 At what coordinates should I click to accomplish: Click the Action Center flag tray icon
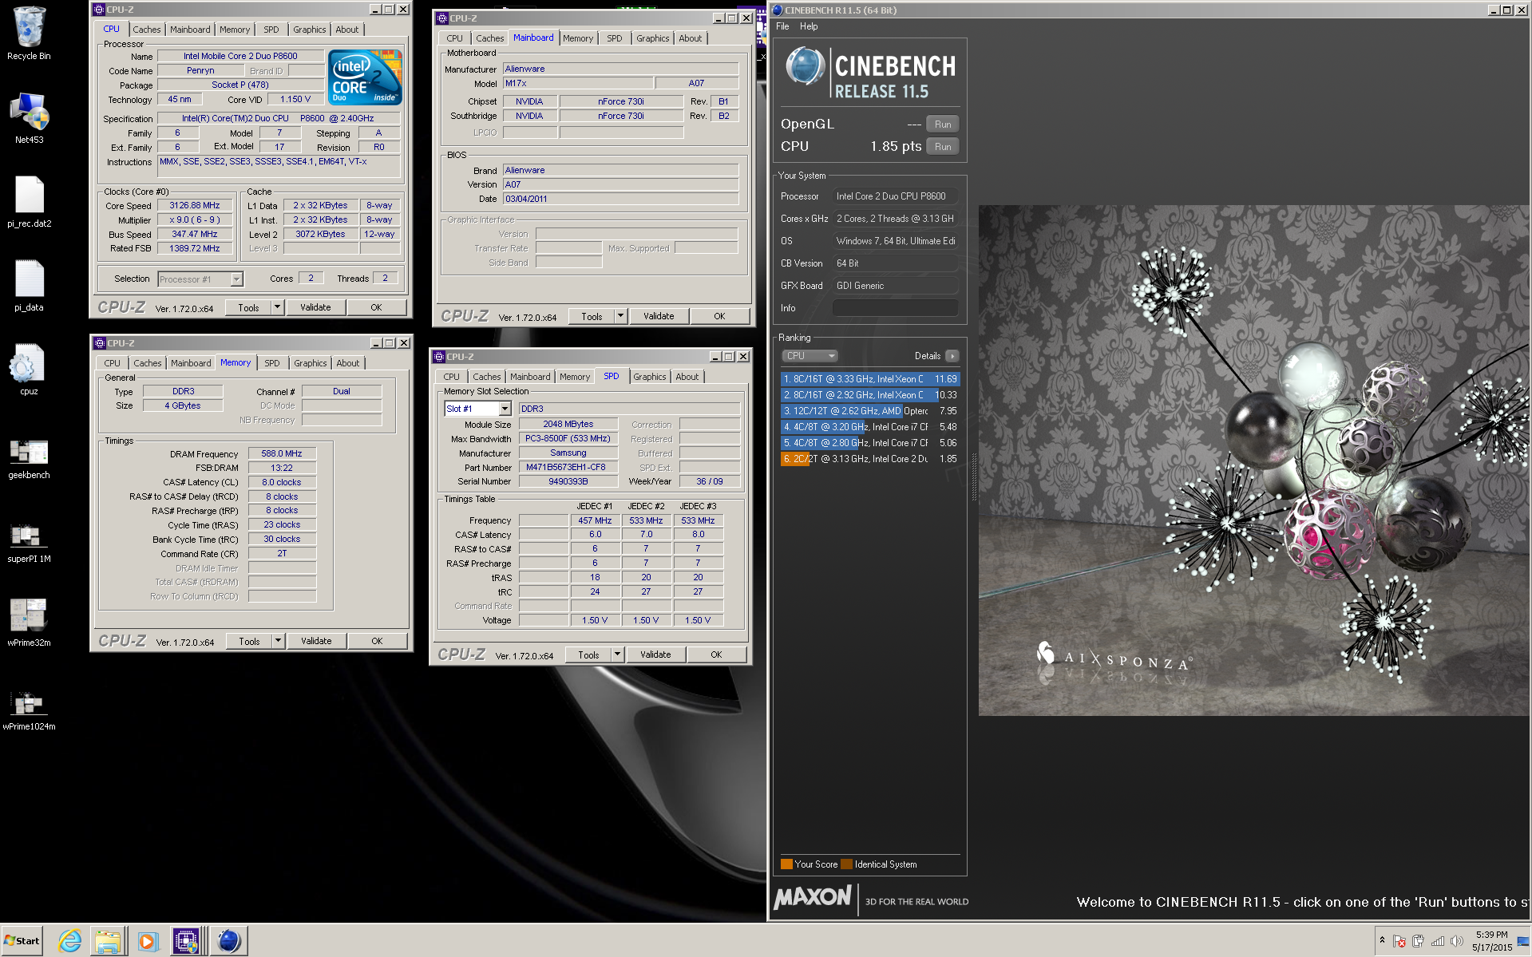point(1399,941)
